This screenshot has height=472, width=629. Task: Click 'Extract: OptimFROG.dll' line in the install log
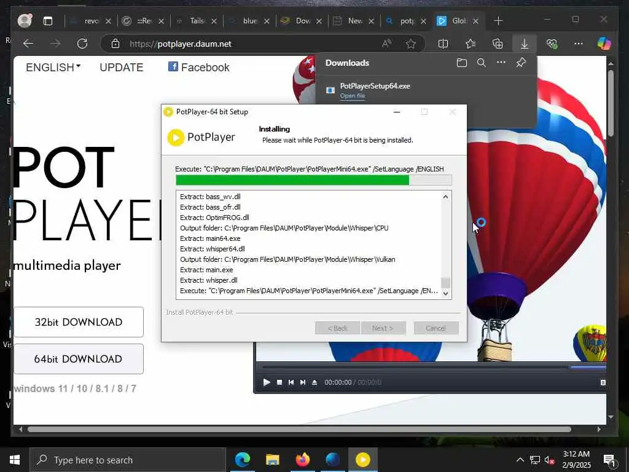tap(214, 218)
